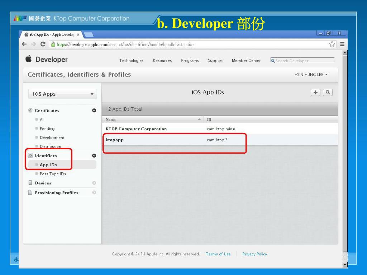Click the browser address bar URL
Image resolution: width=367 pixels, height=275 pixels.
click(126, 44)
